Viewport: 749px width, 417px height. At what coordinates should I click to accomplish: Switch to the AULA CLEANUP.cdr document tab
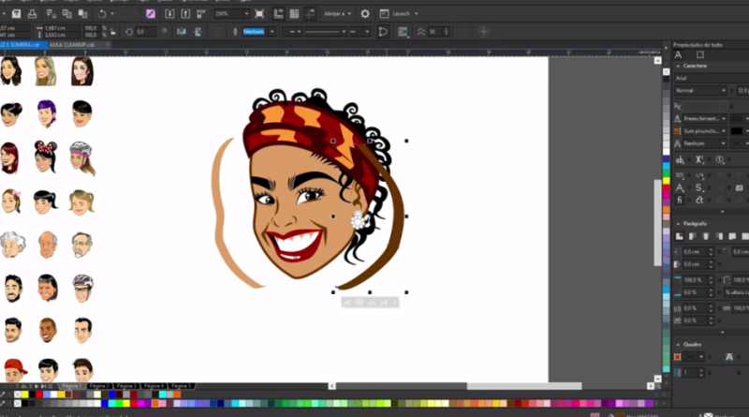(72, 44)
